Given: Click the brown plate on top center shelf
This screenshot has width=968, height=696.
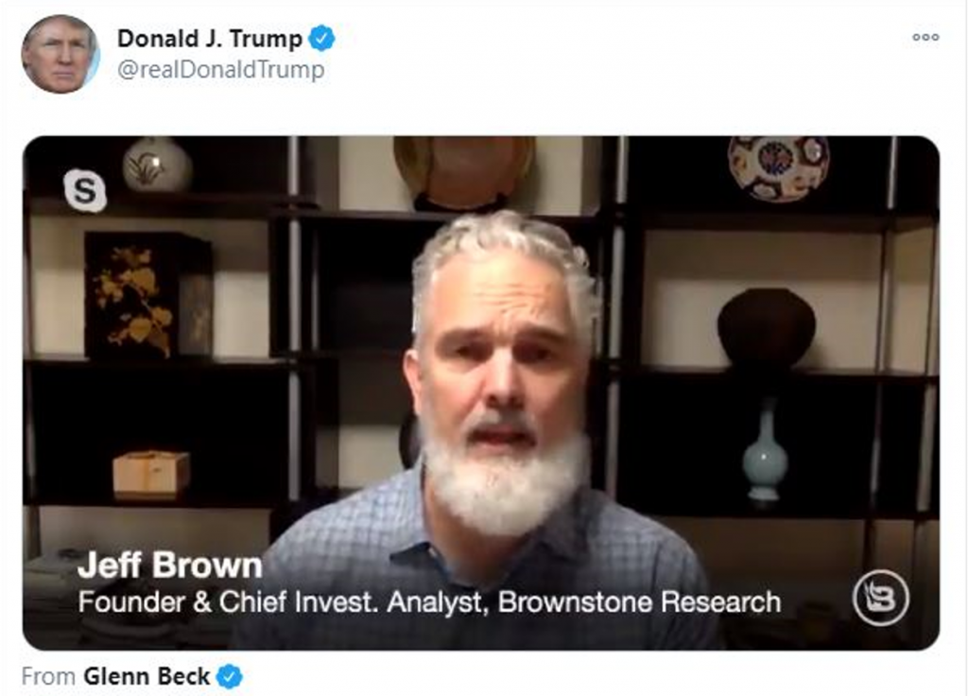Looking at the screenshot, I should [x=464, y=171].
